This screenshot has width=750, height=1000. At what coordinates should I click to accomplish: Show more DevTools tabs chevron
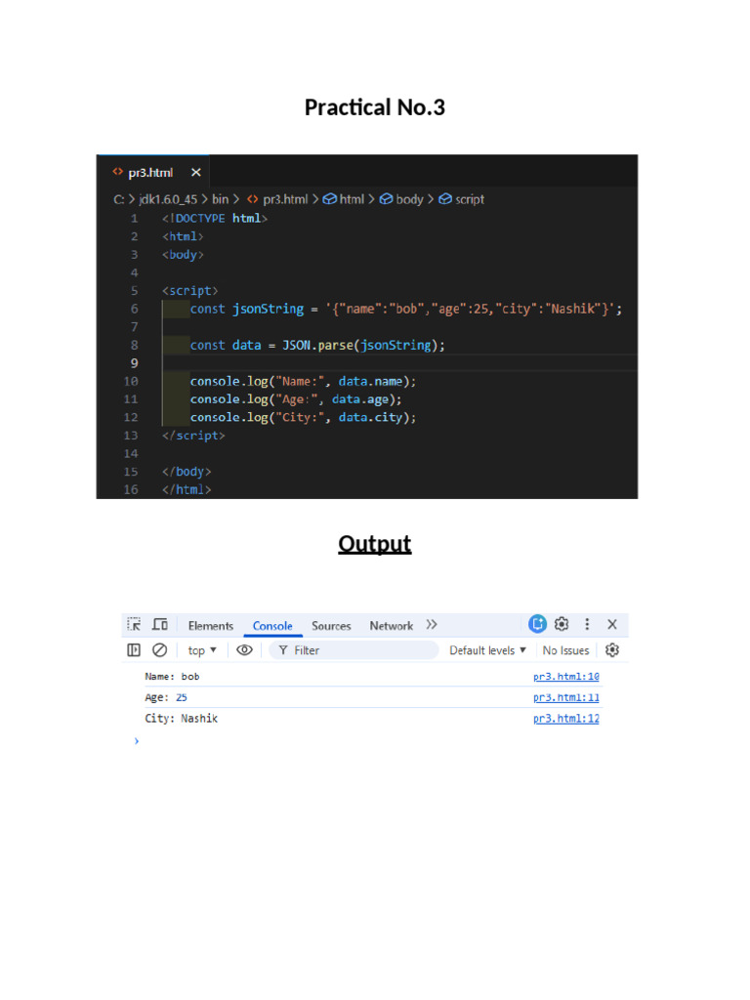[432, 624]
